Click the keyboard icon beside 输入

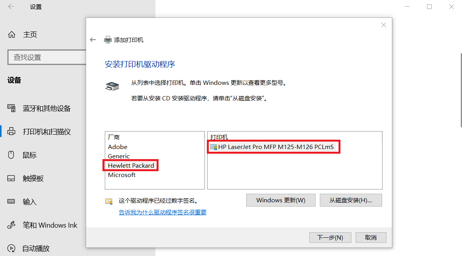pos(11,202)
